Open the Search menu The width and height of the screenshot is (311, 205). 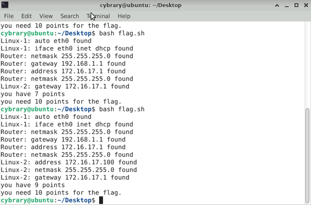point(69,16)
